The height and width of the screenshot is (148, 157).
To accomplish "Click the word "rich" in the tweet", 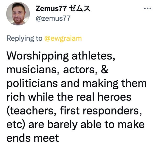I will pos(16,97).
